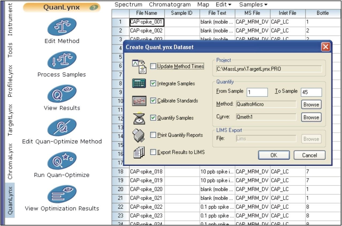342x226 pixels.
Task: Click File Text cell in row 19
Action: (x=217, y=180)
